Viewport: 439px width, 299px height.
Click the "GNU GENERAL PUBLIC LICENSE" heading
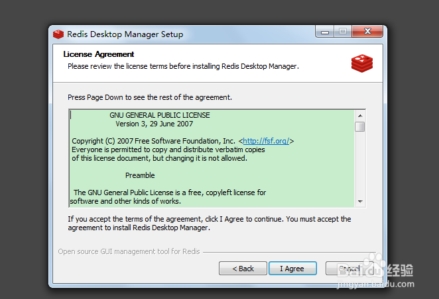click(160, 115)
